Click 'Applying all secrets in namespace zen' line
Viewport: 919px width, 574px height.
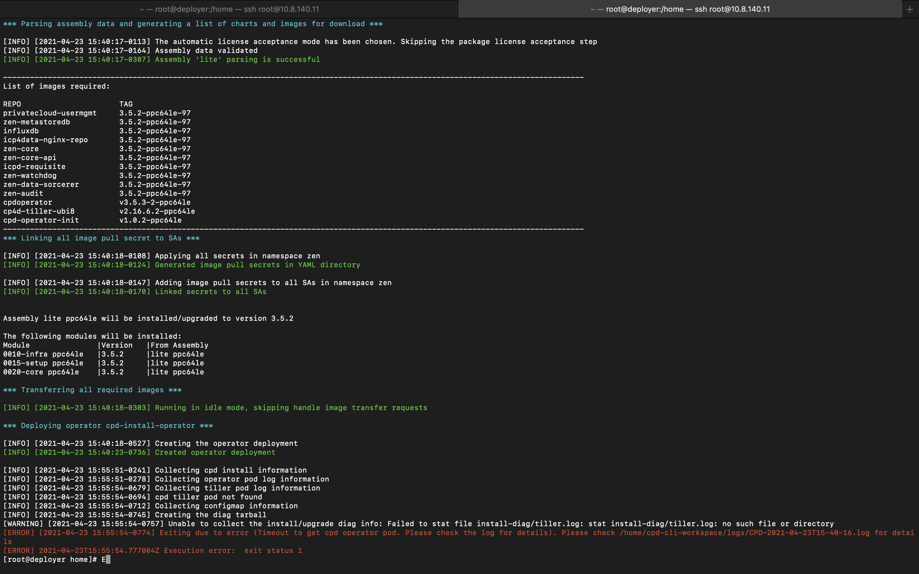coord(162,256)
